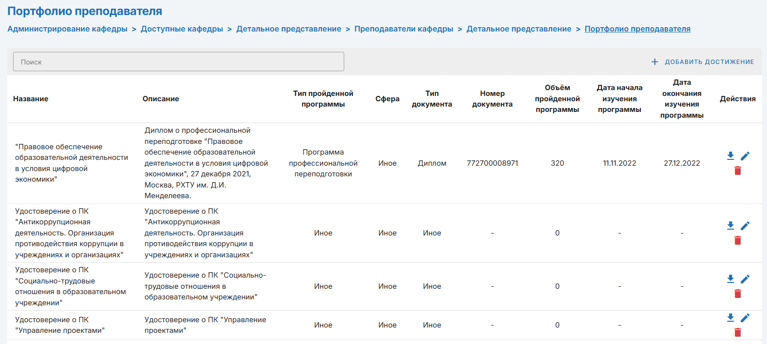Delete the Управление проектами row
Viewport: 767px width, 344px height.
[x=738, y=332]
